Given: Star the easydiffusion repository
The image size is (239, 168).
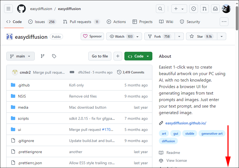Looking at the screenshot, I should click(202, 36).
